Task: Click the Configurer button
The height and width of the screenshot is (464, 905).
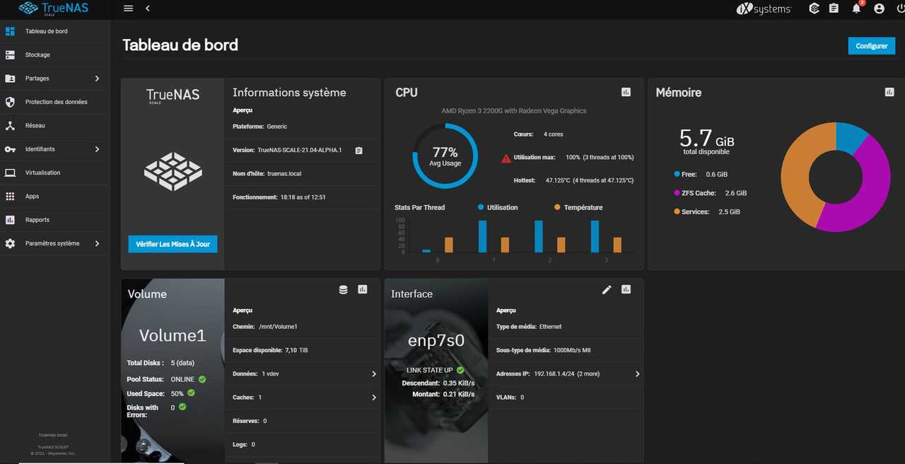Action: (871, 46)
